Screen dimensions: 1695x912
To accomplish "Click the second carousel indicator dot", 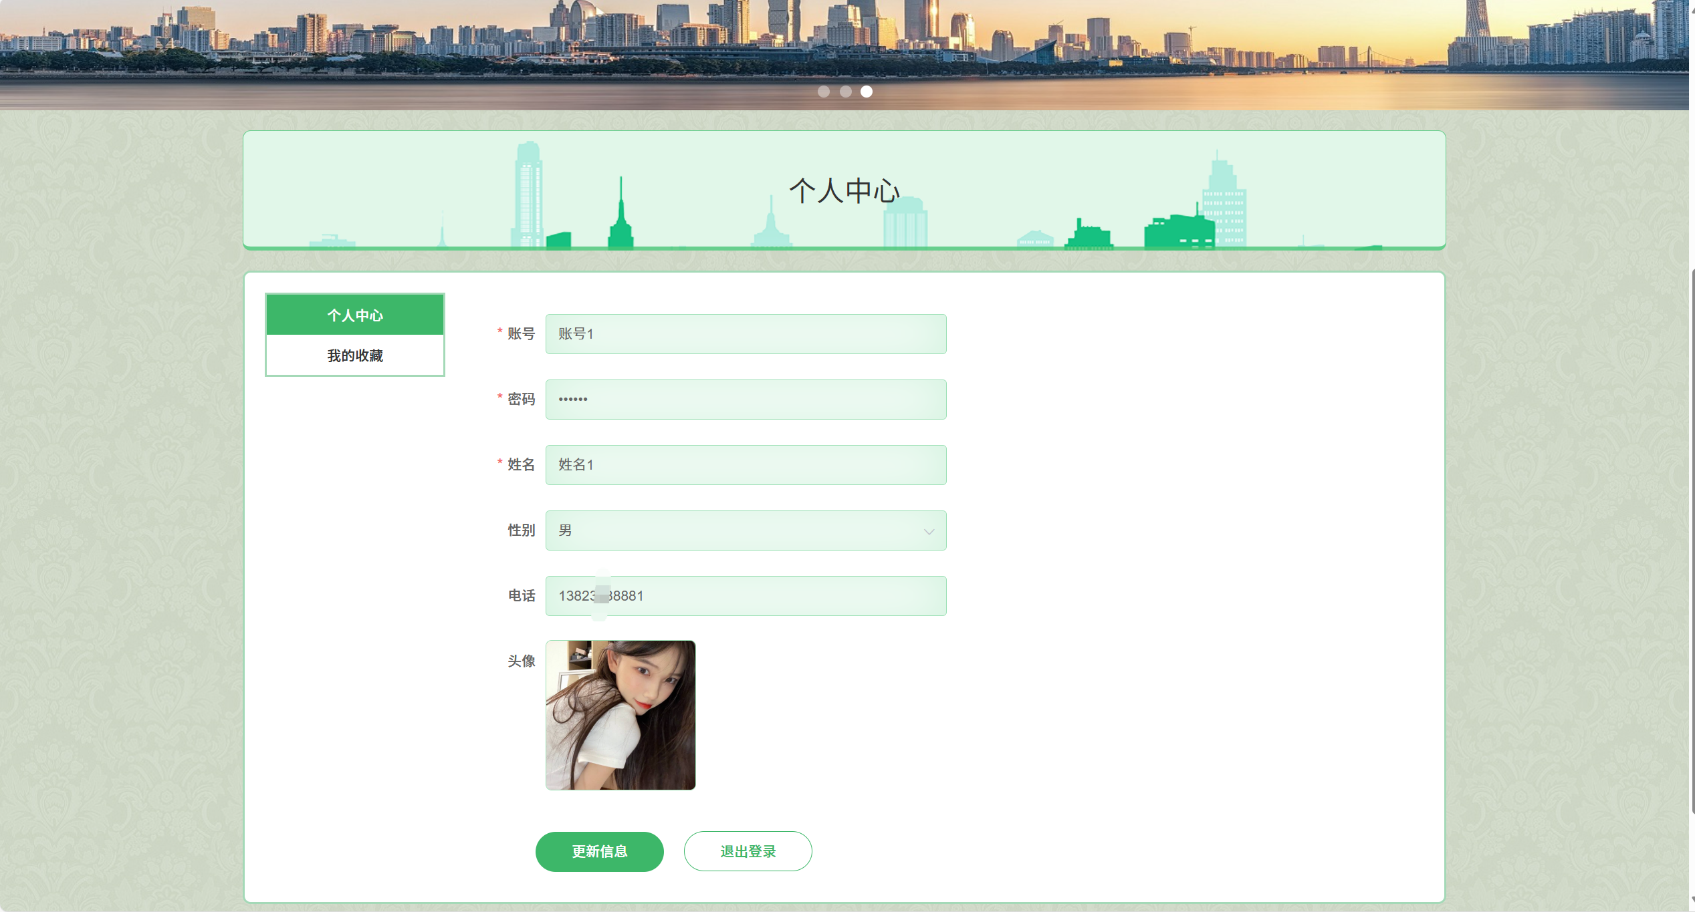I will 846,92.
